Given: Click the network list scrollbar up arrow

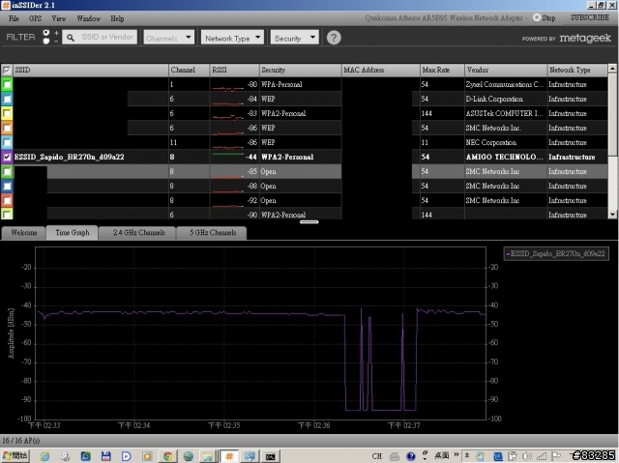Looking at the screenshot, I should coord(612,69).
